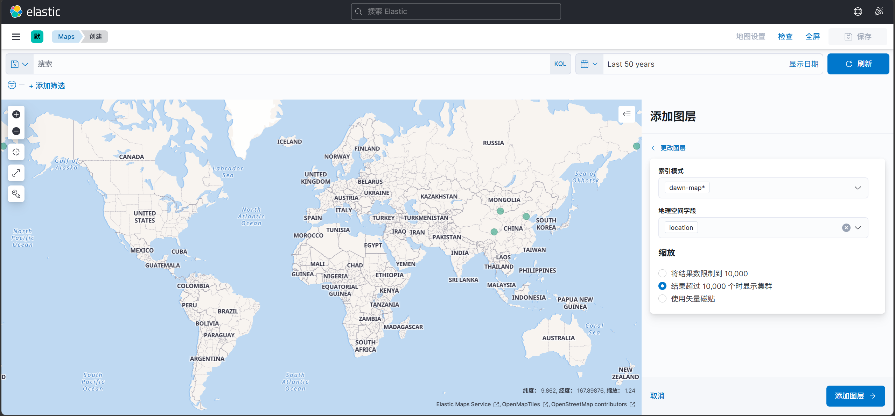Click the Last 50 years time range

pyautogui.click(x=631, y=64)
